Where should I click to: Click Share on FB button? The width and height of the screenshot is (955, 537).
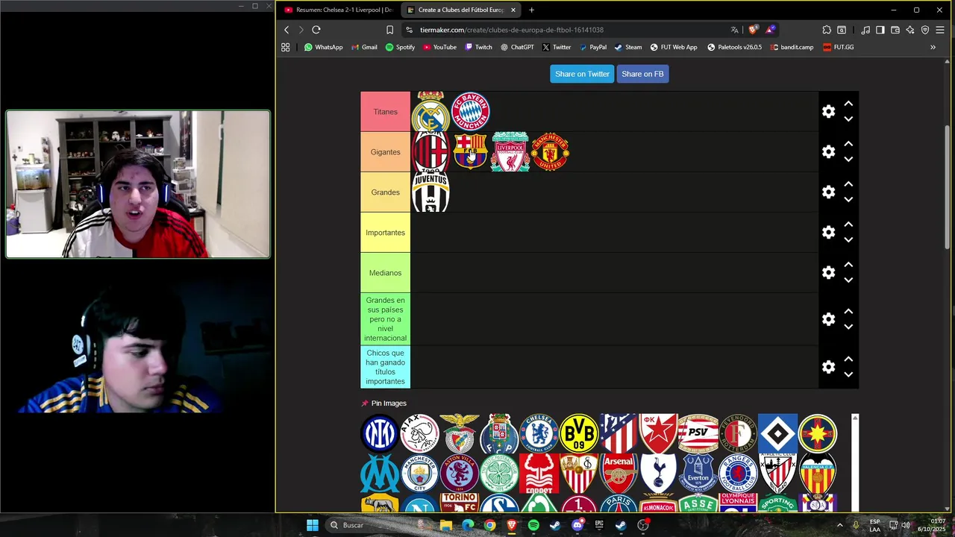[x=642, y=74]
